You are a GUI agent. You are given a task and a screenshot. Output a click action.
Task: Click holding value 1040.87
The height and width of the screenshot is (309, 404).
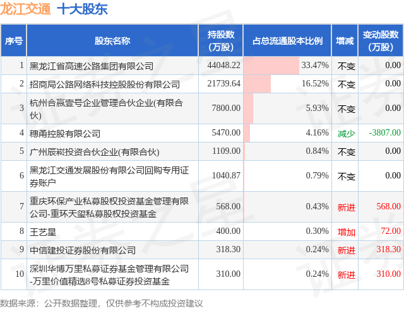(226, 175)
